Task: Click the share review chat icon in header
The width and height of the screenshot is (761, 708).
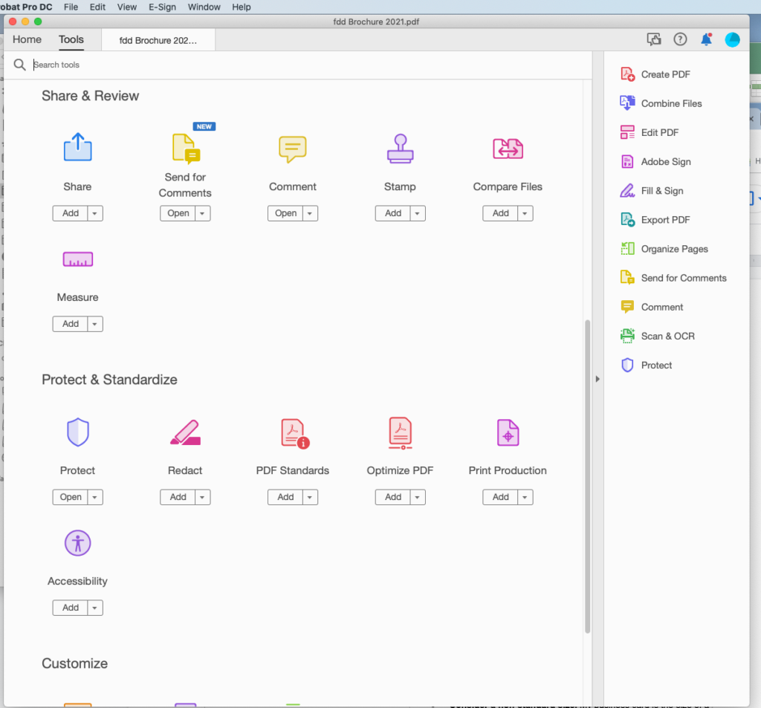Action: pyautogui.click(x=654, y=39)
